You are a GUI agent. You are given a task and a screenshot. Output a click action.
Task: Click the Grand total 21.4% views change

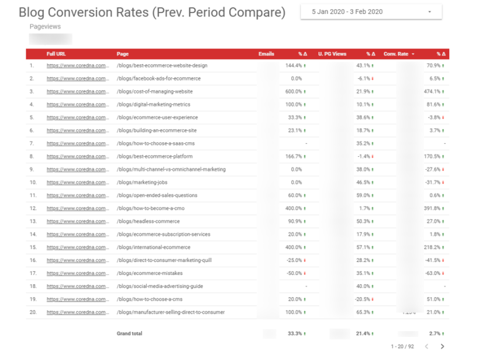click(x=363, y=334)
